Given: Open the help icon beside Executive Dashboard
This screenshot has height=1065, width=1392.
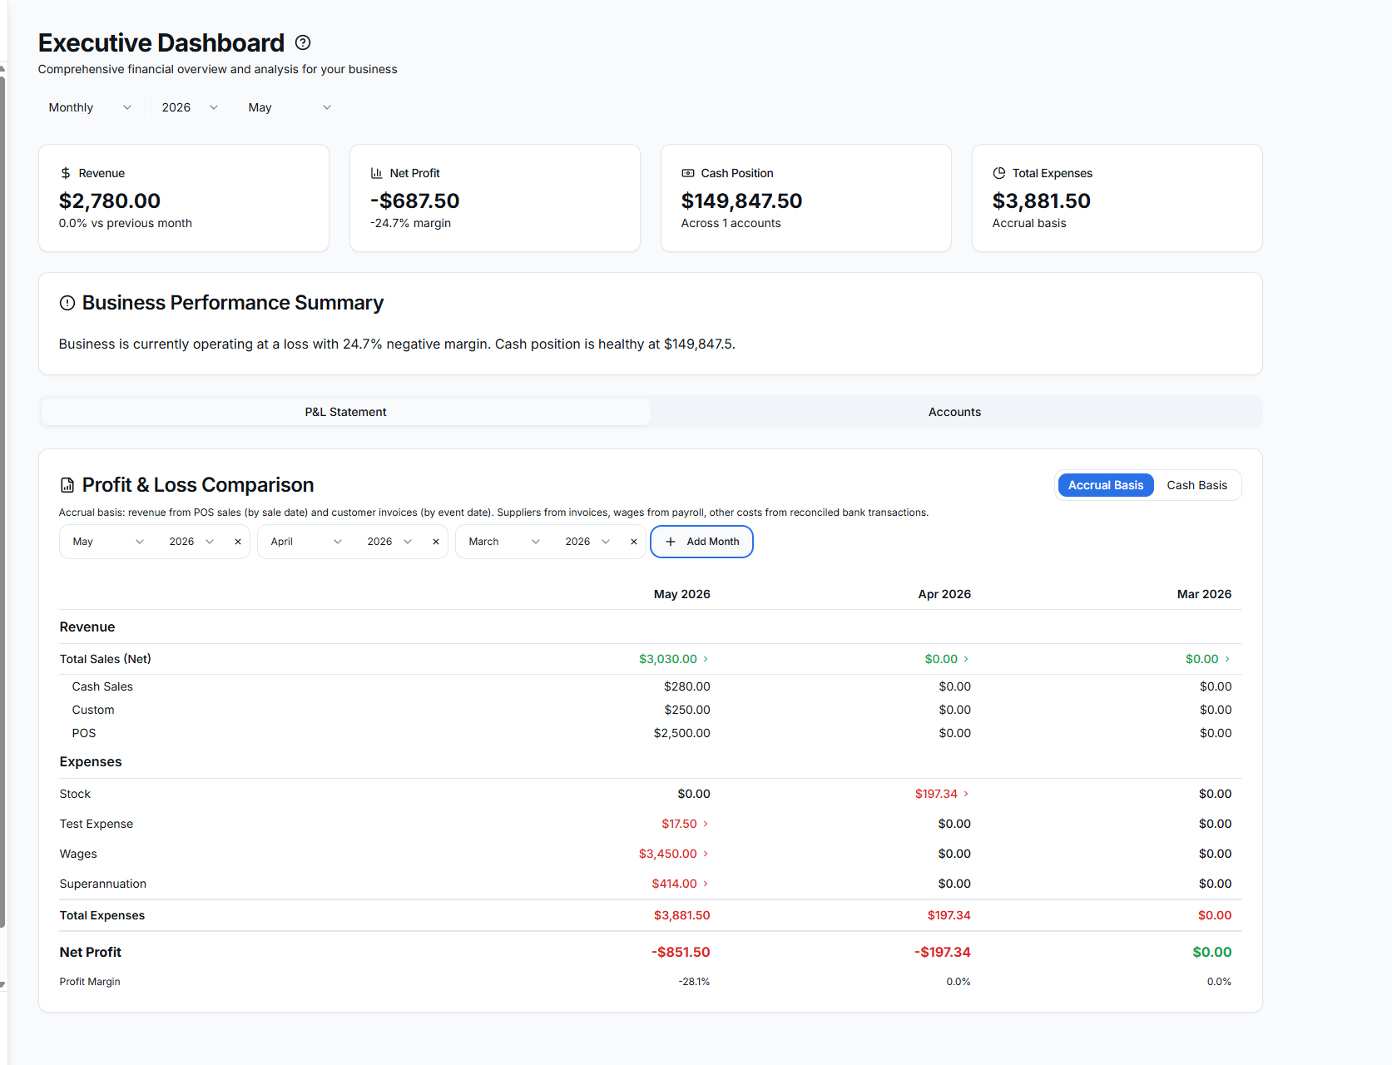Looking at the screenshot, I should point(303,42).
